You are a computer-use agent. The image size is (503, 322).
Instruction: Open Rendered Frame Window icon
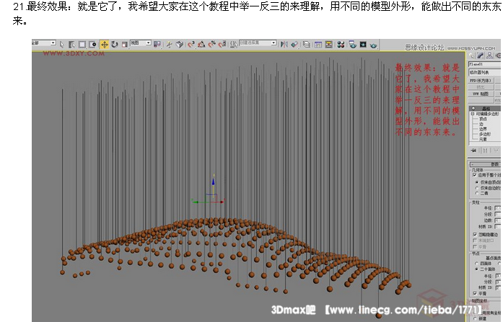[363, 44]
